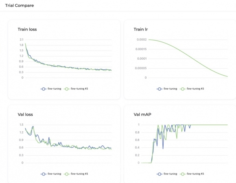Select the Train lr chart title

point(140,29)
